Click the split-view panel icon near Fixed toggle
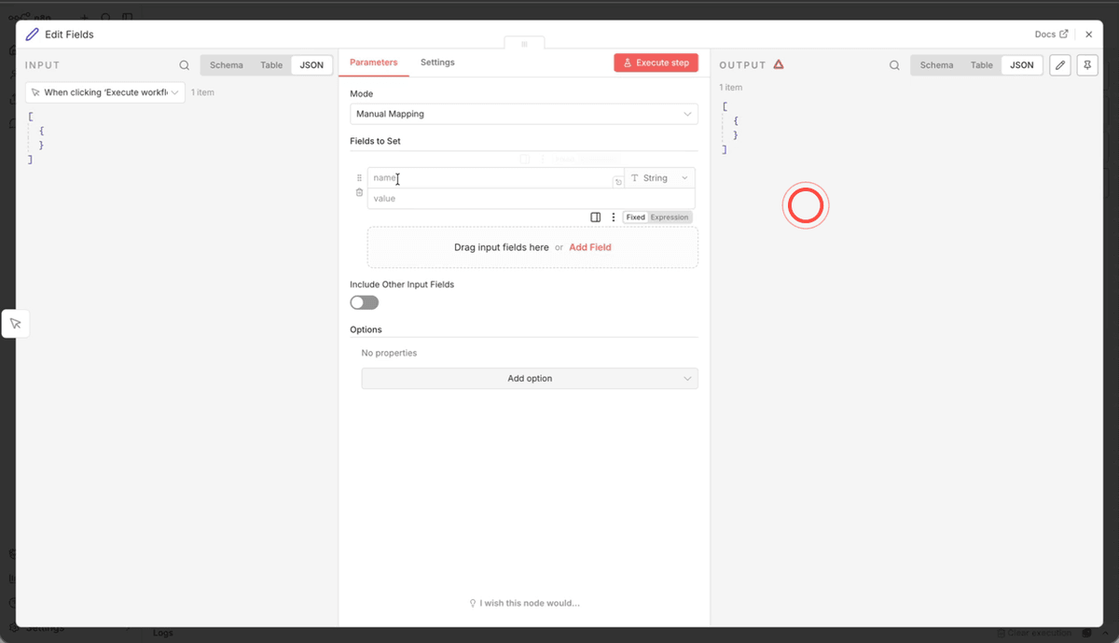 [596, 217]
